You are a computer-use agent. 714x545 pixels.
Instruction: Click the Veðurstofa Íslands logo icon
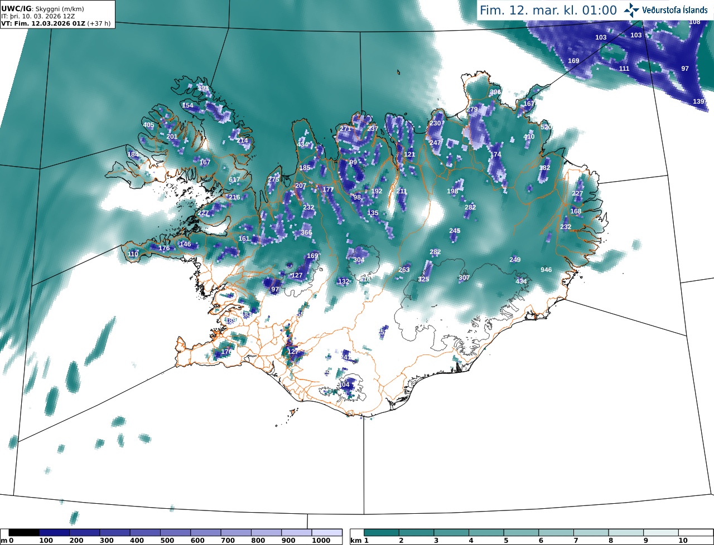630,9
